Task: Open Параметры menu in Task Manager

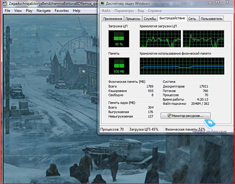Action: (x=124, y=11)
